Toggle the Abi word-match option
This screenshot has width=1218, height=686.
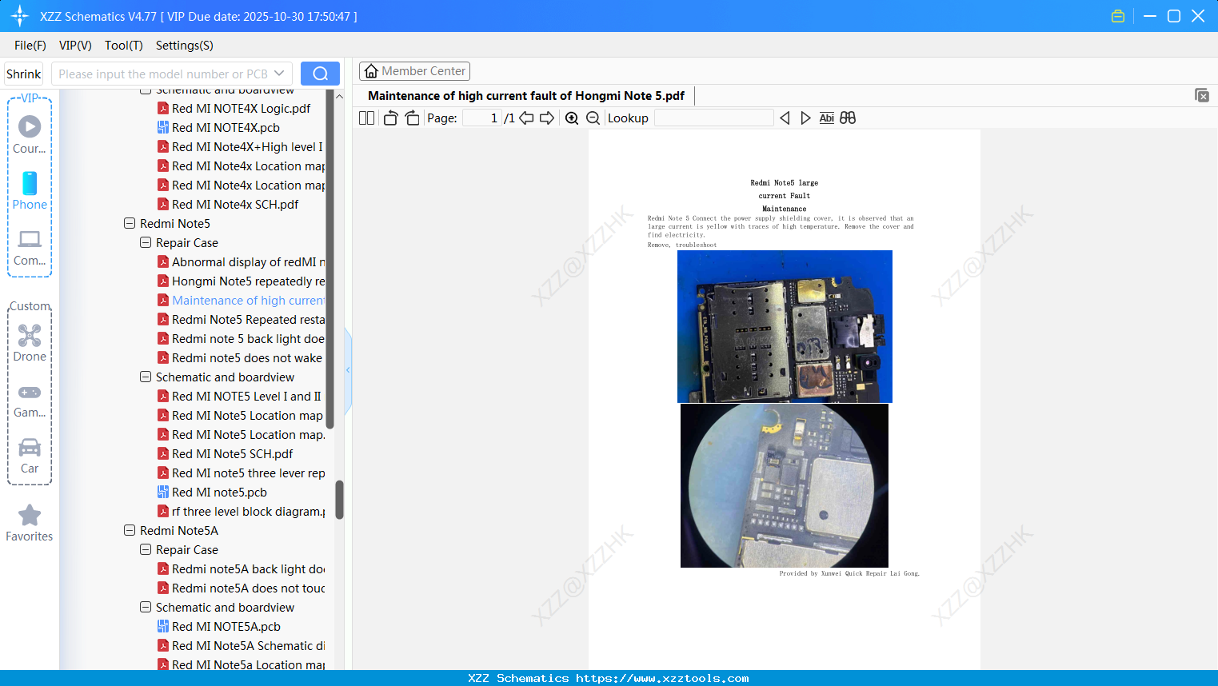coord(826,117)
